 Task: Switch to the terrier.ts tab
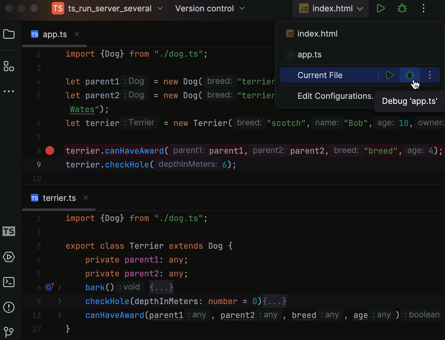click(59, 198)
